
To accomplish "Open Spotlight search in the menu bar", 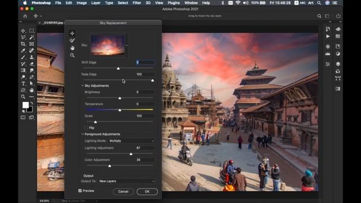I will [319, 3].
